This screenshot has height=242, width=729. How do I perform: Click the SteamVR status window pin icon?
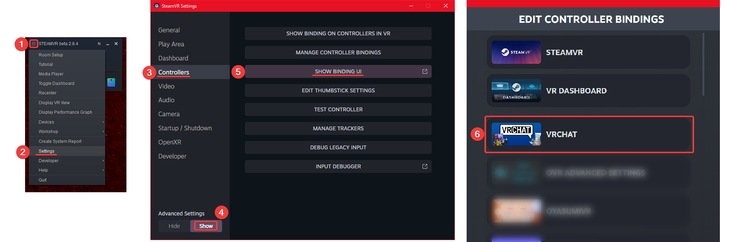click(99, 44)
